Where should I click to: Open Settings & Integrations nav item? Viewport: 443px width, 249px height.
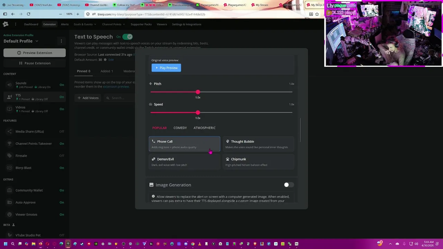click(187, 24)
